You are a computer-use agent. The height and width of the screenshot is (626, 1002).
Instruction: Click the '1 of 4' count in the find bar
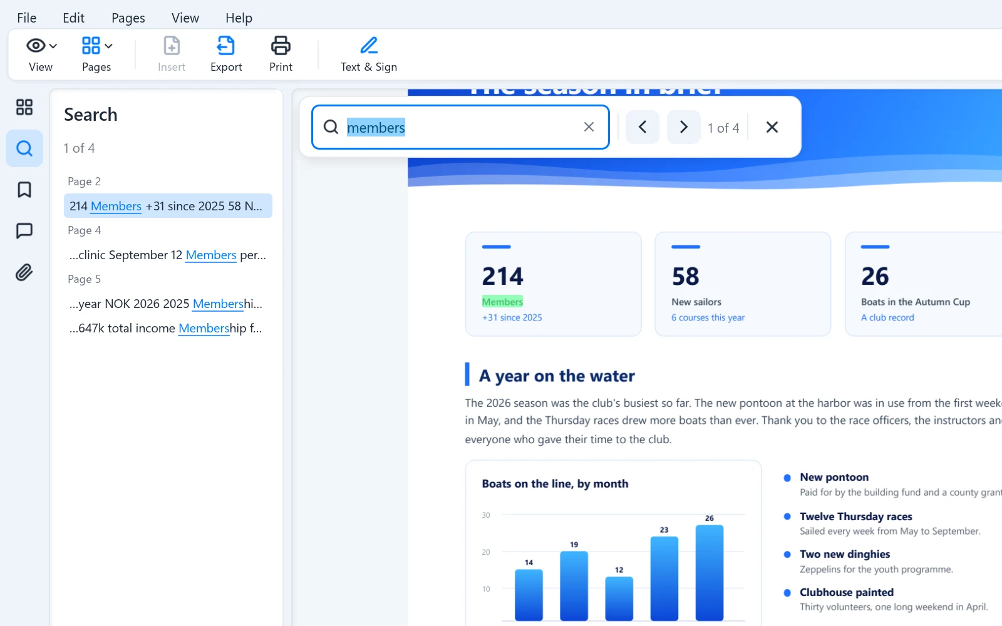[723, 128]
